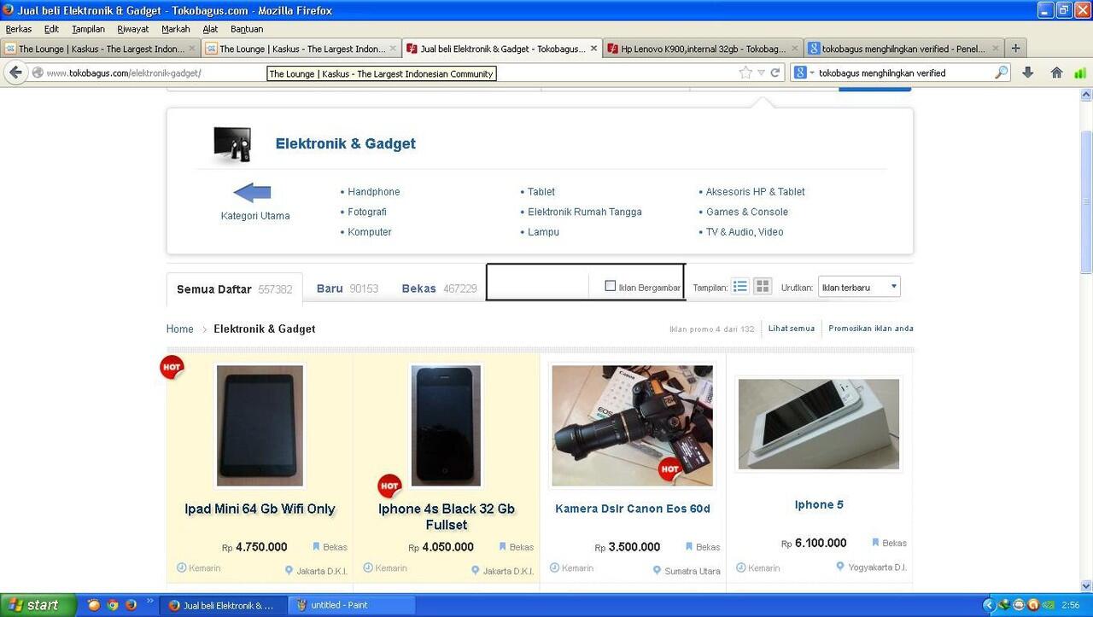
Task: Open the Lampu category link
Action: [543, 232]
